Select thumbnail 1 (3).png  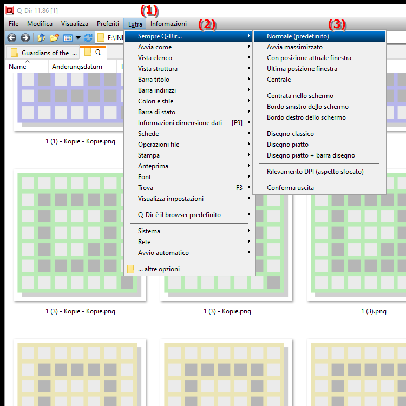[356, 235]
